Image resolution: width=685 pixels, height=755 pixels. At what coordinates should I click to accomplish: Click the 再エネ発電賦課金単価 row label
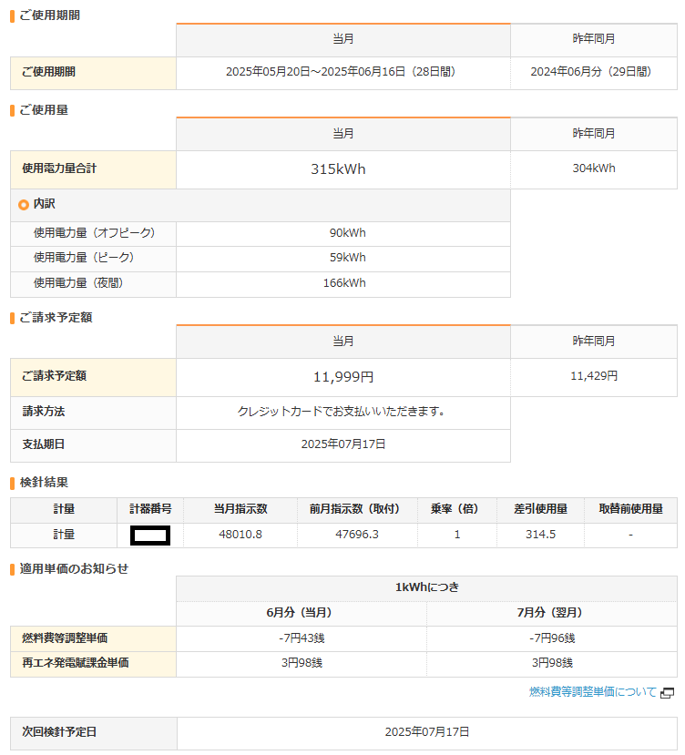pyautogui.click(x=75, y=663)
